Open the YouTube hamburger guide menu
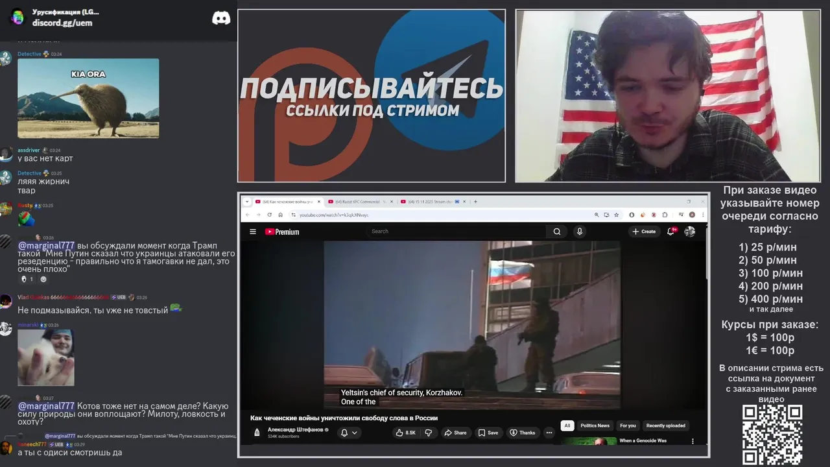The image size is (830, 467). click(253, 232)
